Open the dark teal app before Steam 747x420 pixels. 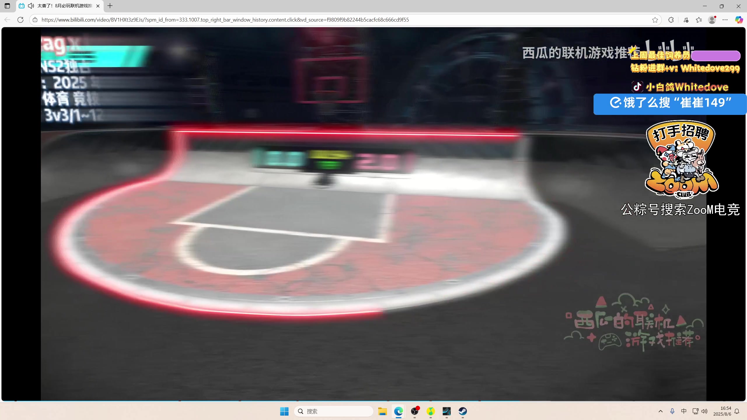pyautogui.click(x=447, y=411)
